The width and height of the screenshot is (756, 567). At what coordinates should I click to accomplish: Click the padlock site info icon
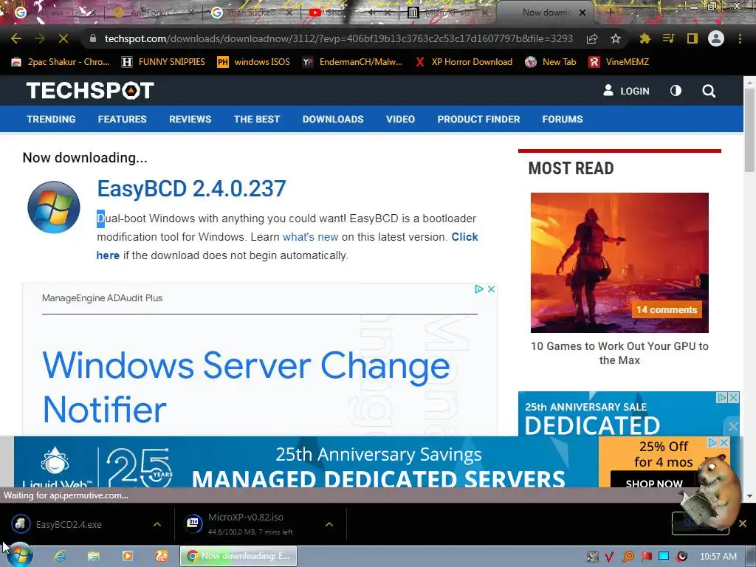pyautogui.click(x=92, y=38)
